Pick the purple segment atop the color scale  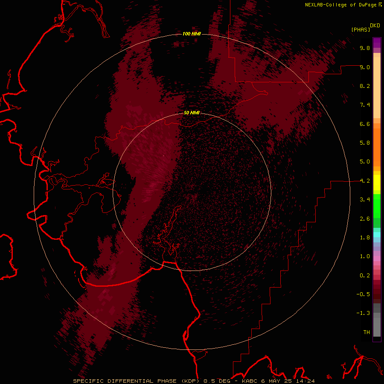point(377,43)
